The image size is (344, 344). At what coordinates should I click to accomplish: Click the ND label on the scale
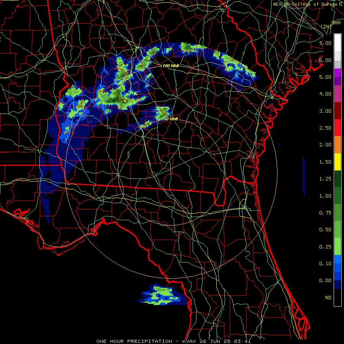[x=328, y=298]
